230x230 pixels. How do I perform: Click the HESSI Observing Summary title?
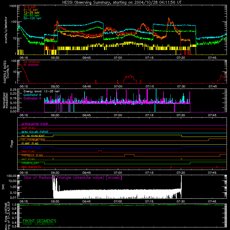pyautogui.click(x=122, y=3)
